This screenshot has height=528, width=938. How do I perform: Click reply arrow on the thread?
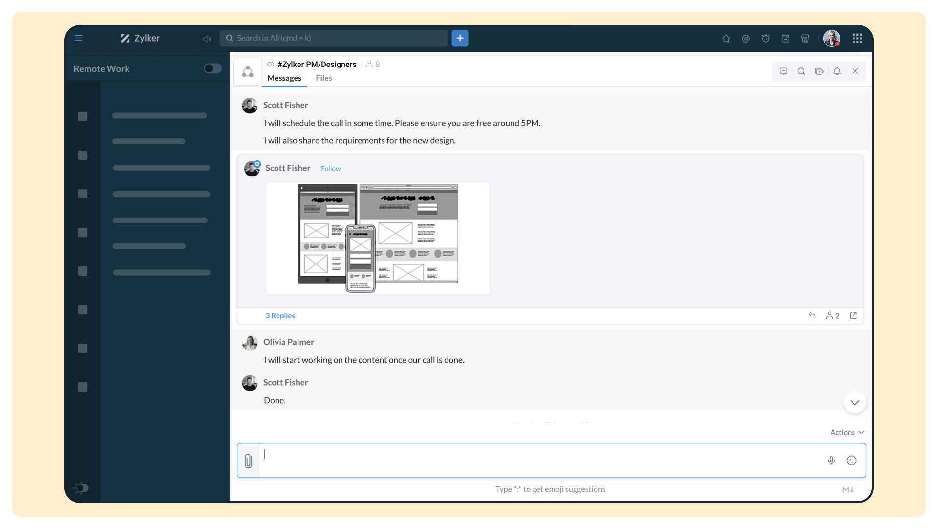pyautogui.click(x=812, y=315)
